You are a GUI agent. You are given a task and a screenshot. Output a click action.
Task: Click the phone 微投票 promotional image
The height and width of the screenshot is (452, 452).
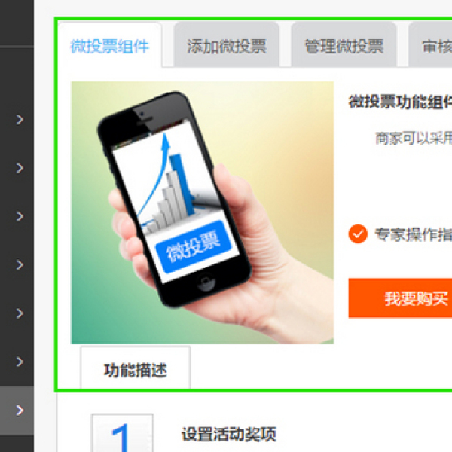coord(203,212)
